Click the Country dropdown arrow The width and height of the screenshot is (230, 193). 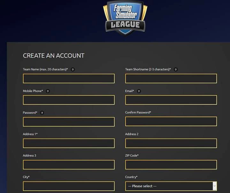pyautogui.click(x=214, y=186)
